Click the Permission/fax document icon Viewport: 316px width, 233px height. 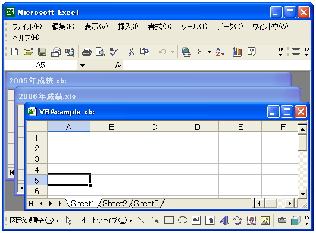pos(56,52)
